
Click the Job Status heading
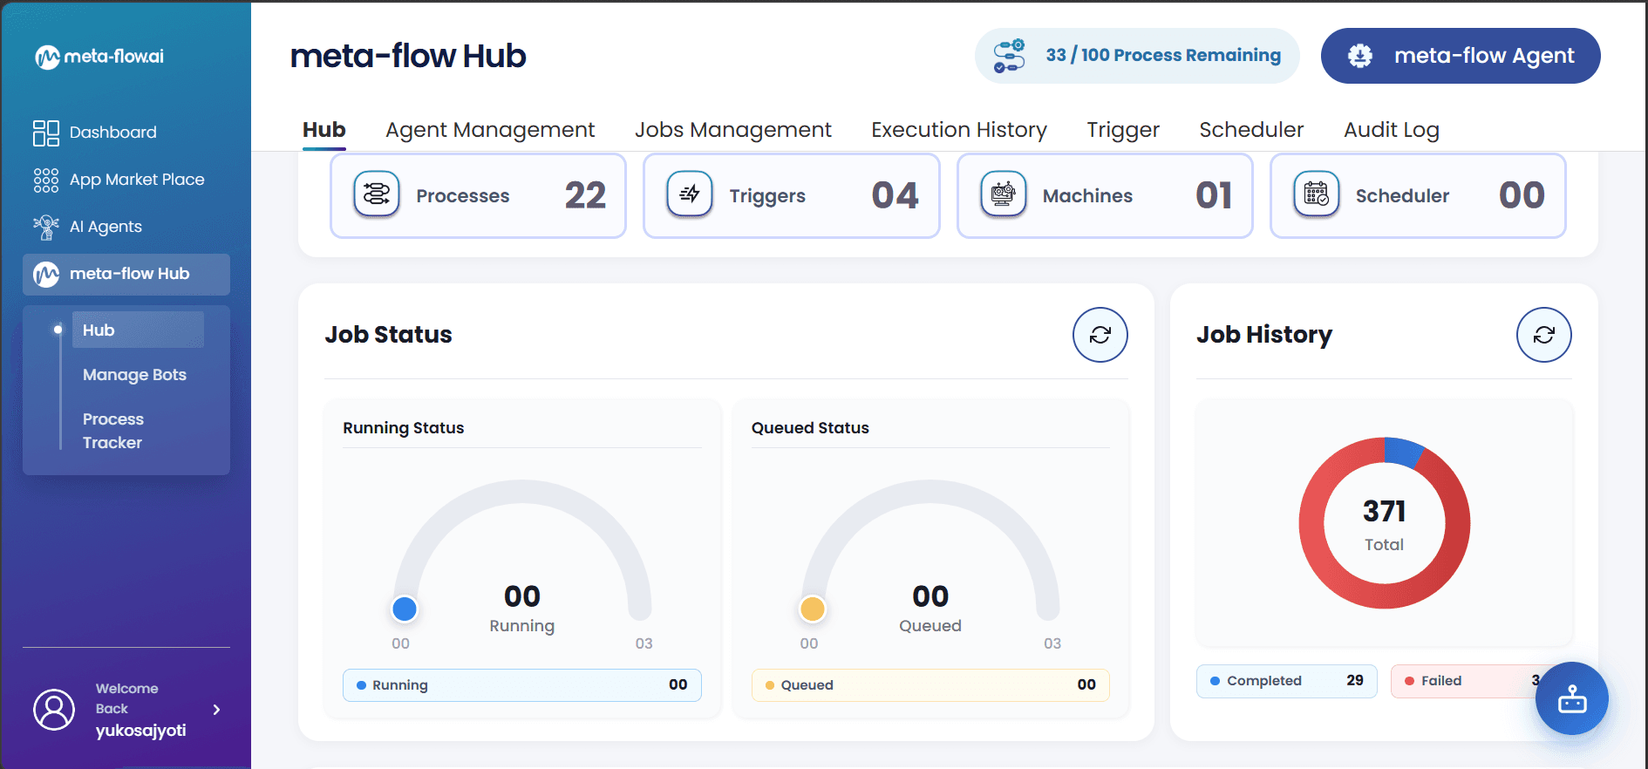coord(389,335)
